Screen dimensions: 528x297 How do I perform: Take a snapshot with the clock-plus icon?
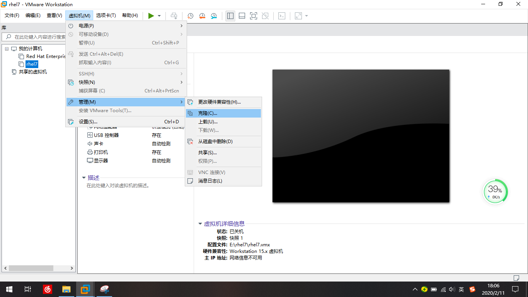pos(191,16)
